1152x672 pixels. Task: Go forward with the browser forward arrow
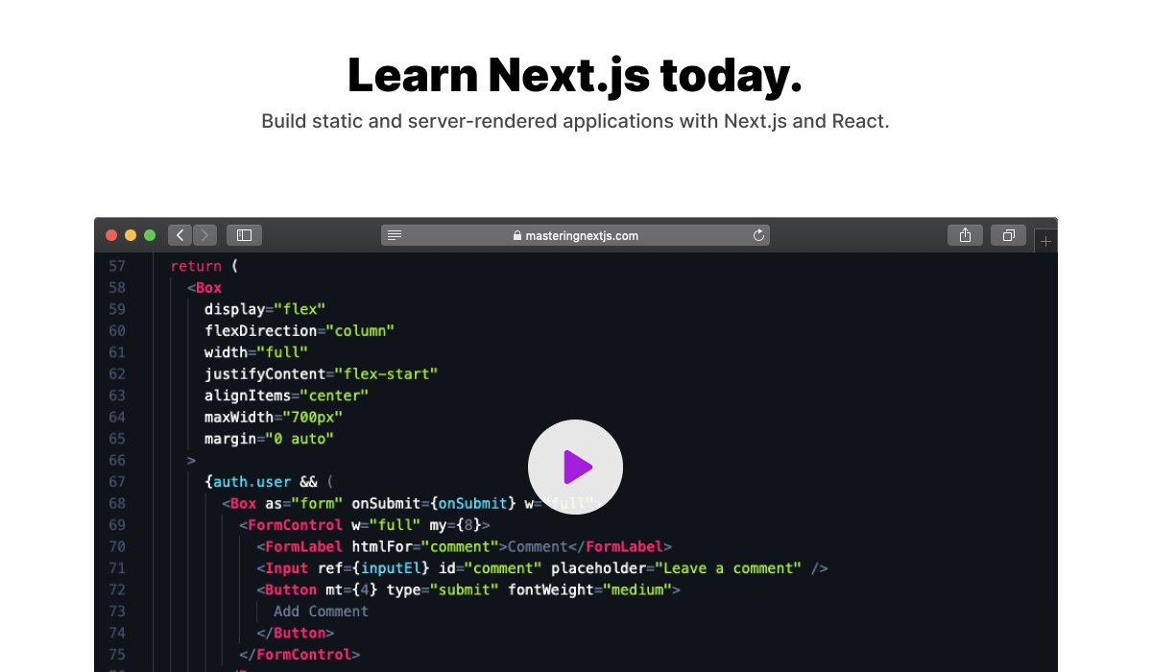204,235
